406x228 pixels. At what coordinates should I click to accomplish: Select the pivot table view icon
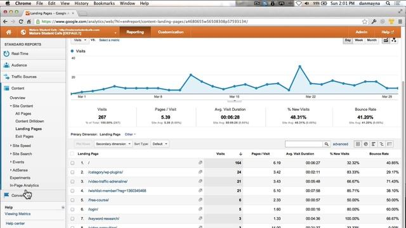pyautogui.click(x=390, y=144)
